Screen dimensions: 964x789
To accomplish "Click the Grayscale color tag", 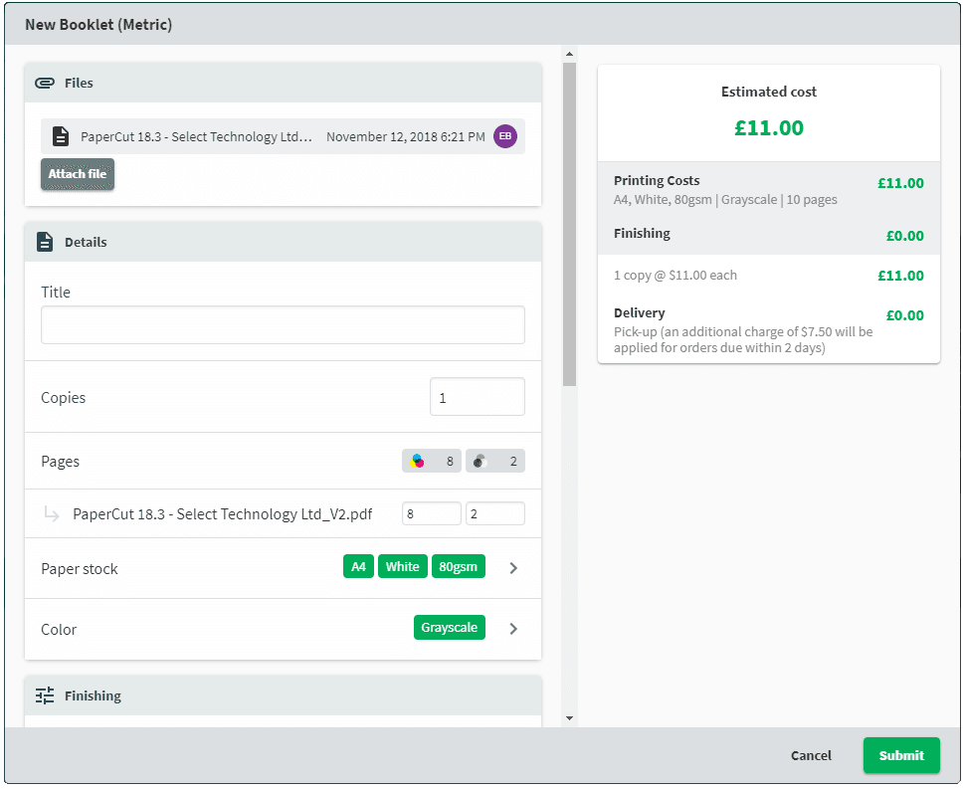I will [450, 627].
